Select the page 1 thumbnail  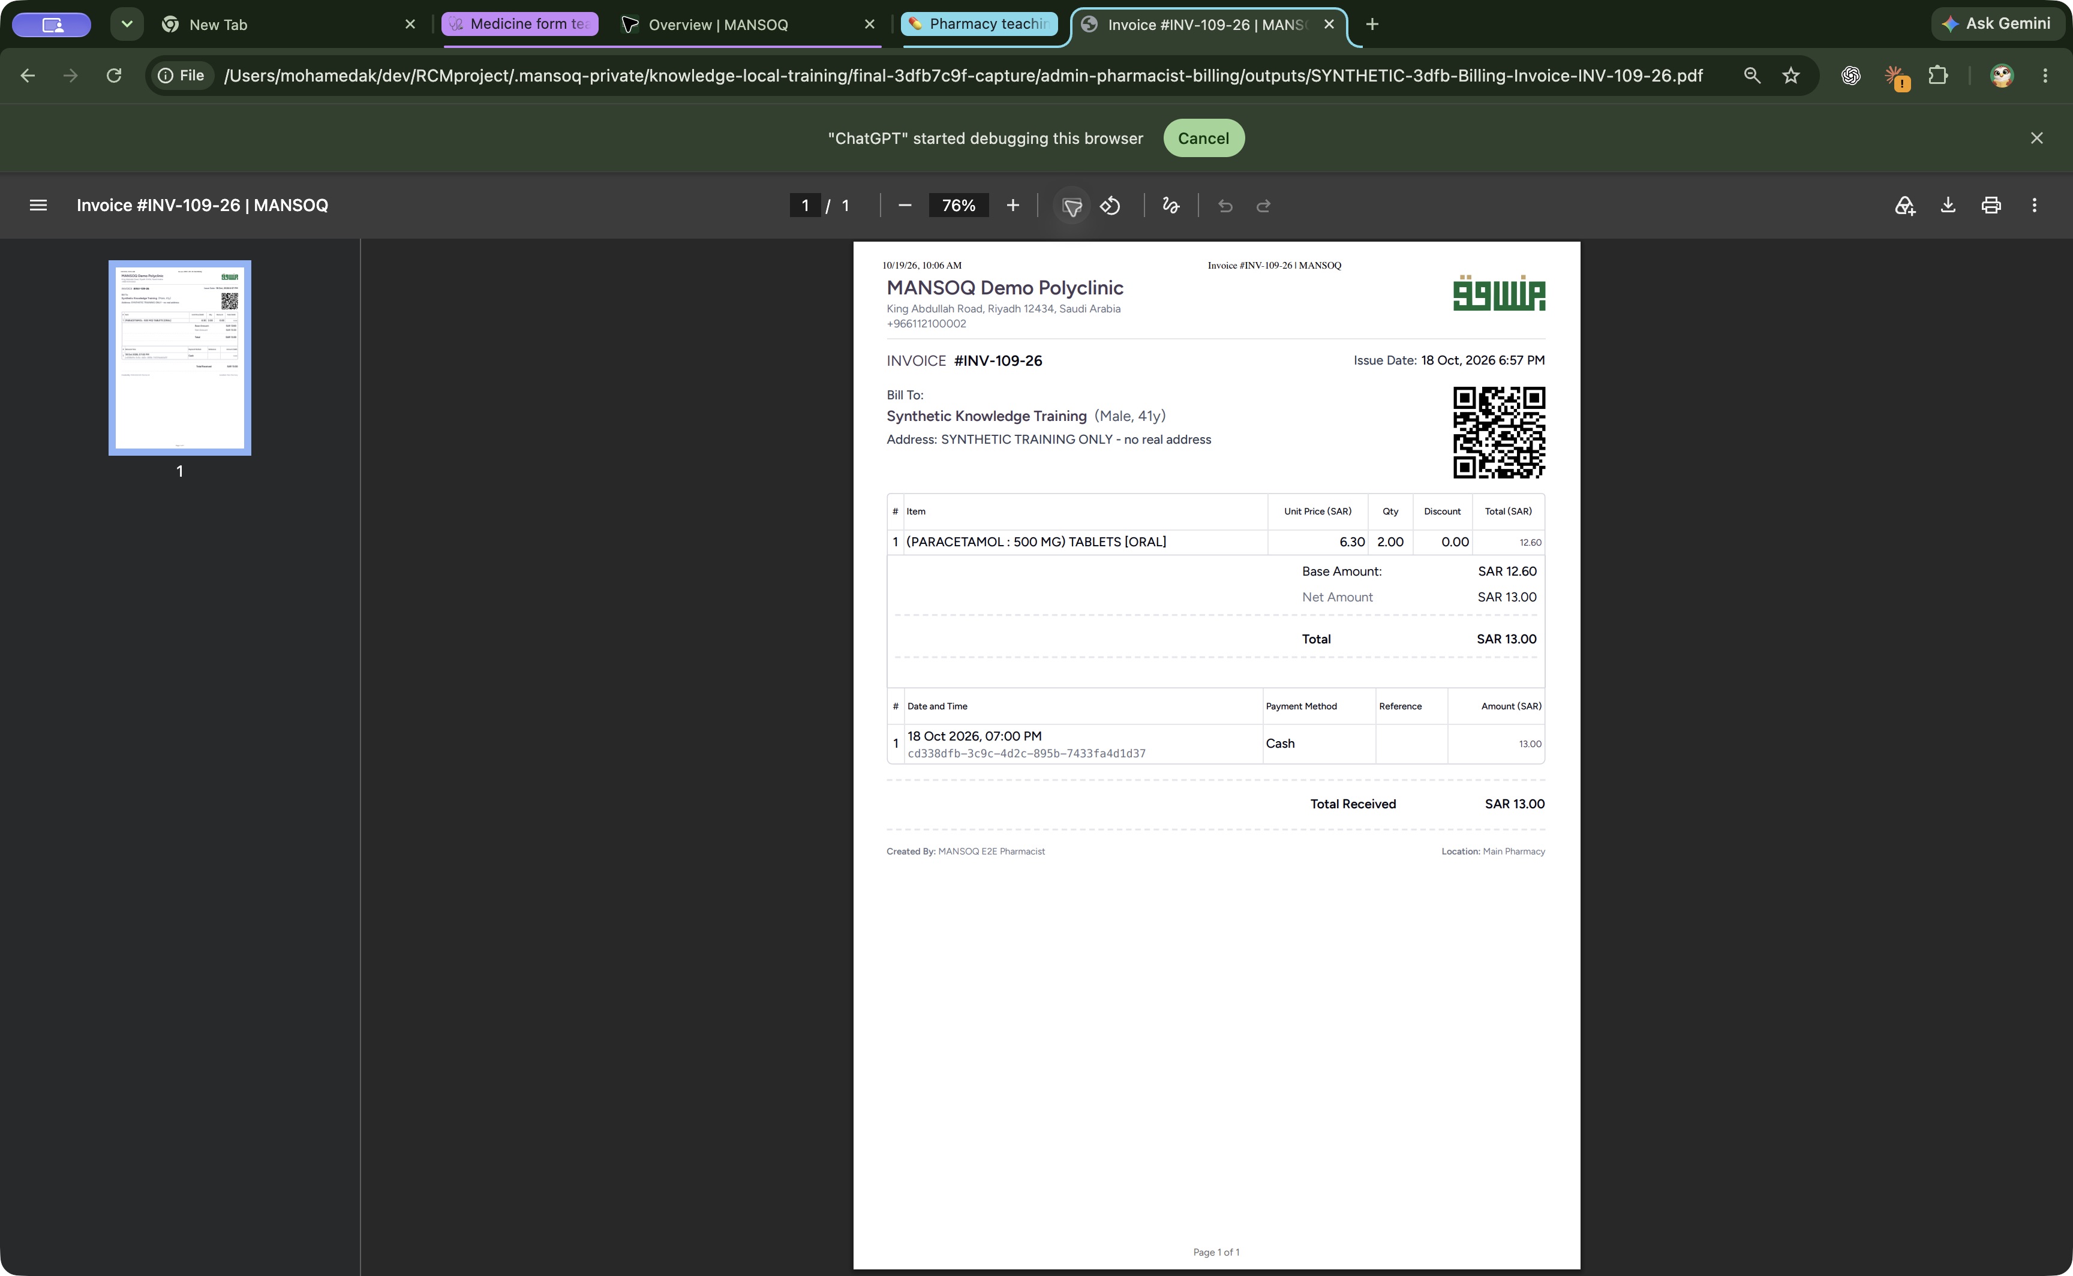[180, 358]
